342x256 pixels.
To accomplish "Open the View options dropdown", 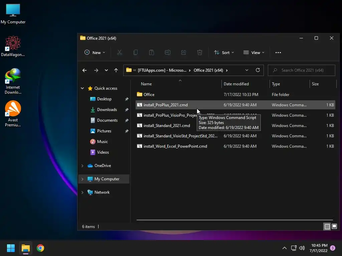I will pos(254,52).
